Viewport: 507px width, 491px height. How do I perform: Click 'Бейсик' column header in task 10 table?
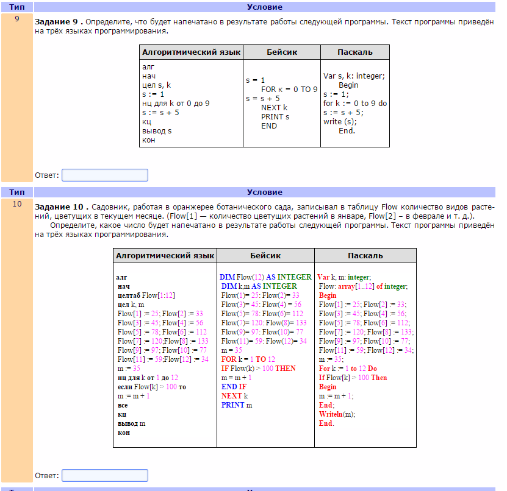265,256
